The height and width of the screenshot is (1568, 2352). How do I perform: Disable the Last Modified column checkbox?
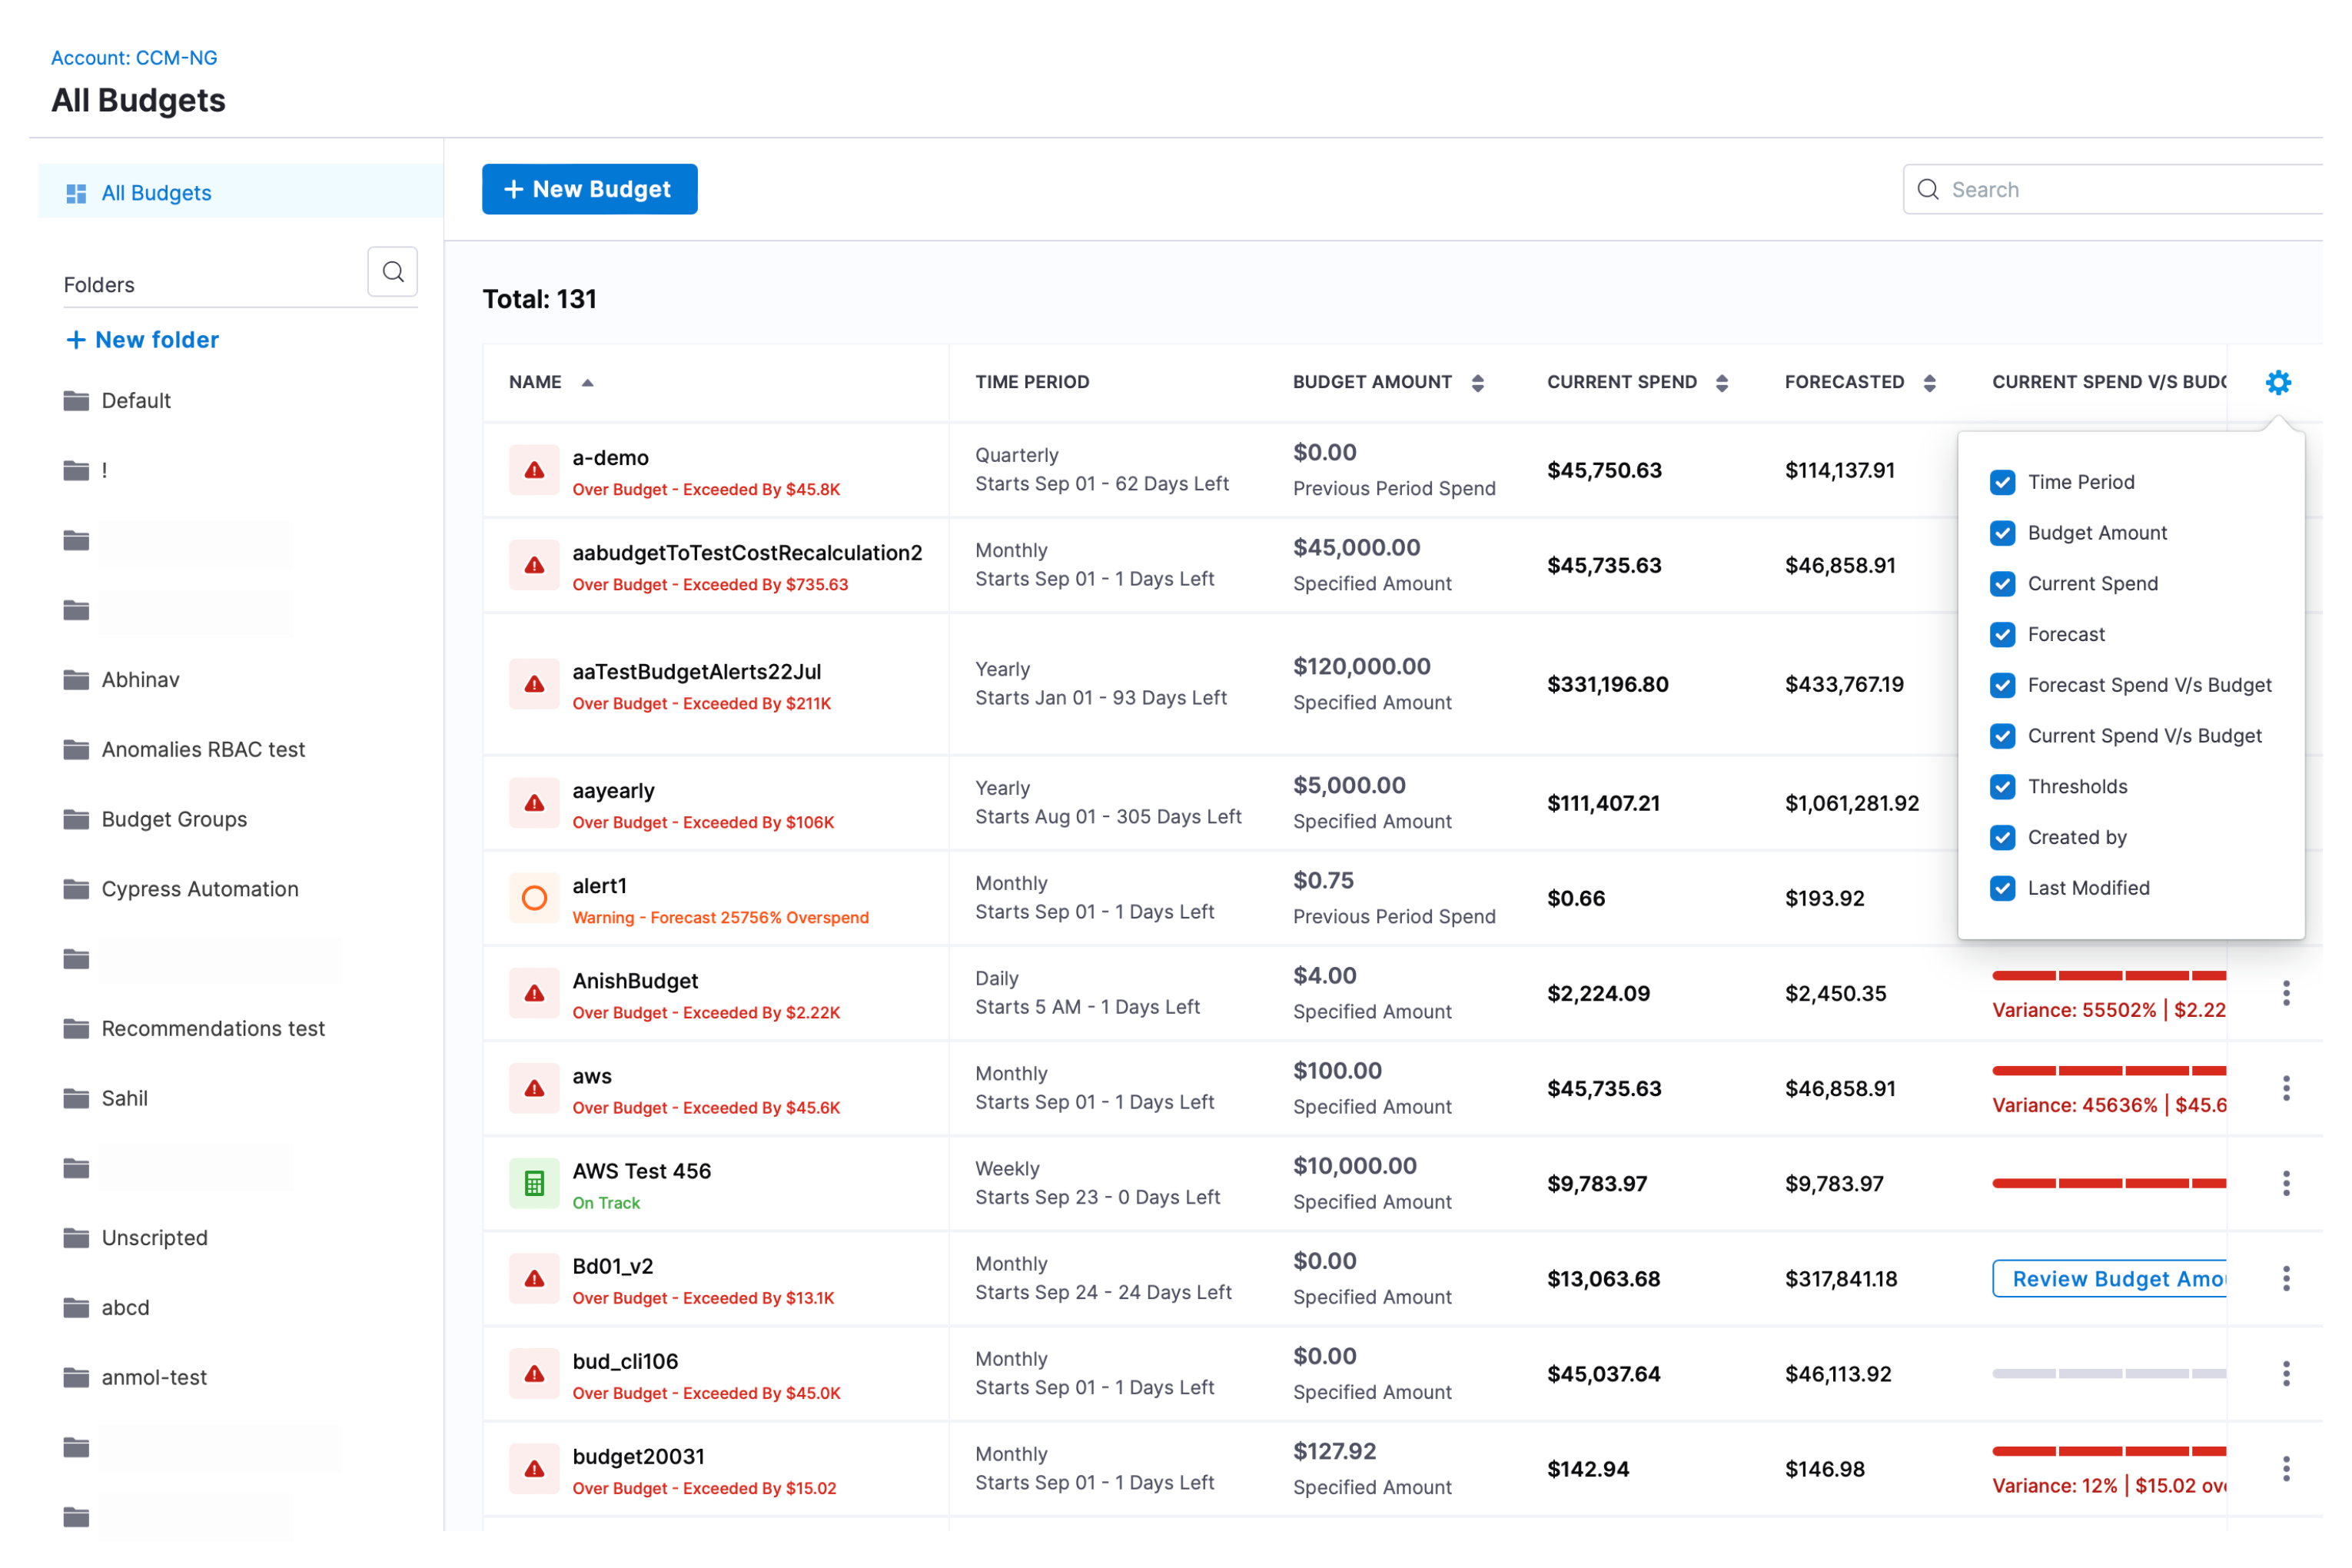click(2002, 888)
